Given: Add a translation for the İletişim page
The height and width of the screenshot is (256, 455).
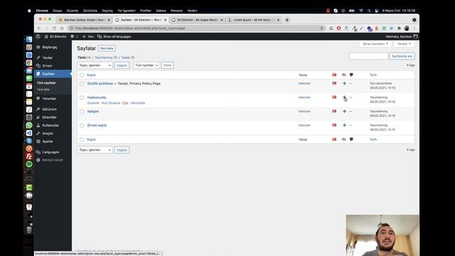Looking at the screenshot, I should tap(344, 112).
